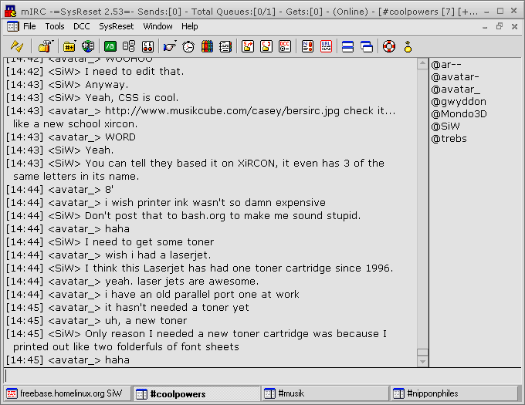This screenshot has width=525, height=405.
Task: Select @trebs in the nick list
Action: (449, 139)
